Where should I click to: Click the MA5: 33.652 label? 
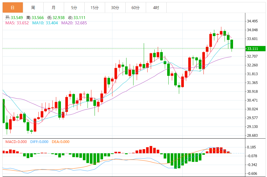click(17, 23)
